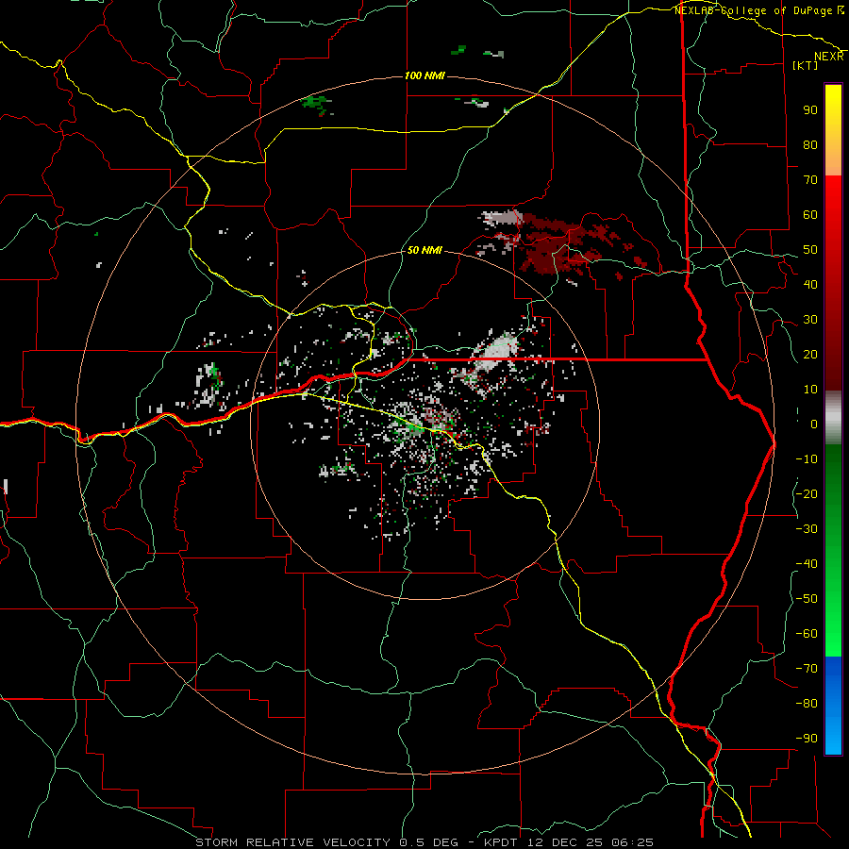The width and height of the screenshot is (849, 849).
Task: Click the '-50' value on velocity scale
Action: [807, 598]
